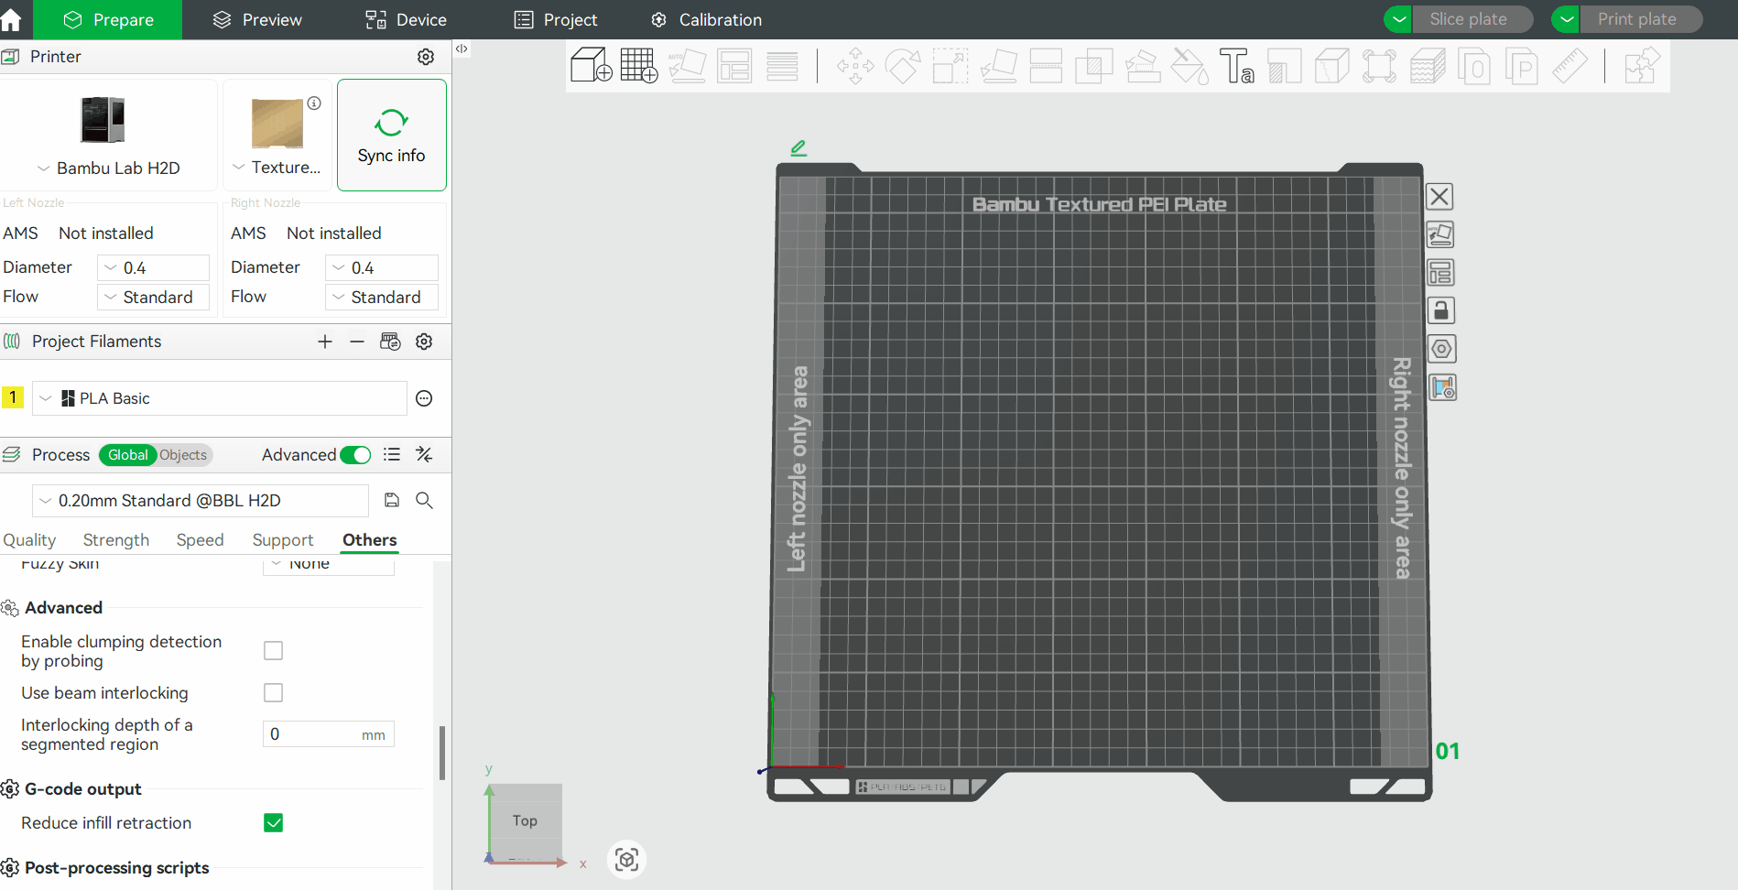Open the Strength settings tab
This screenshot has width=1738, height=890.
point(115,540)
